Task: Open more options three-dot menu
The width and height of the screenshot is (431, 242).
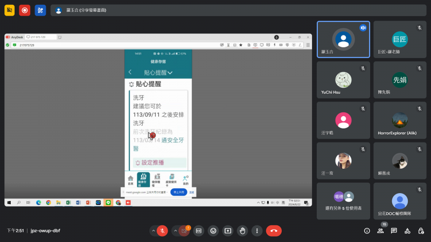Action: (x=257, y=231)
